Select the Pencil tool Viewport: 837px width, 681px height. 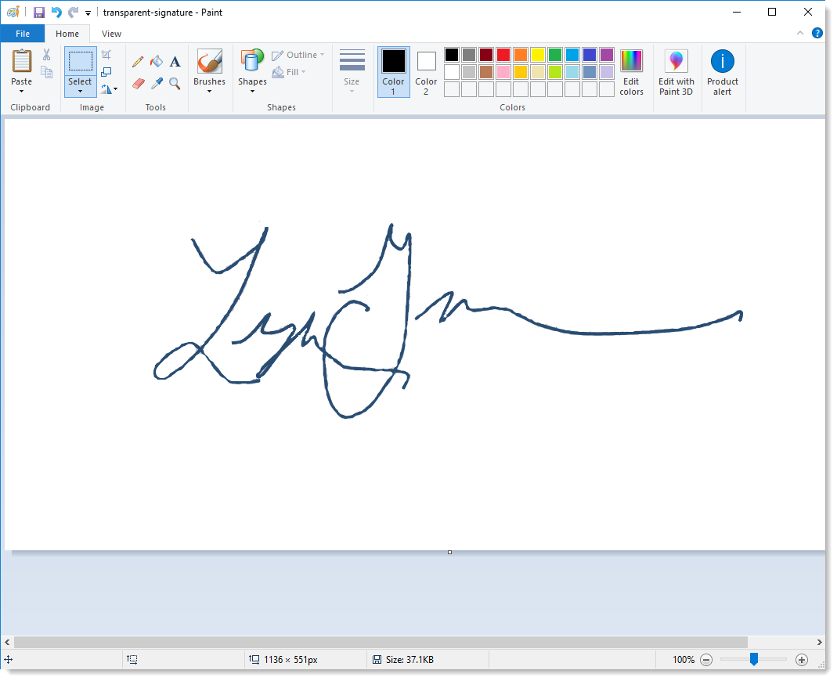[x=139, y=61]
